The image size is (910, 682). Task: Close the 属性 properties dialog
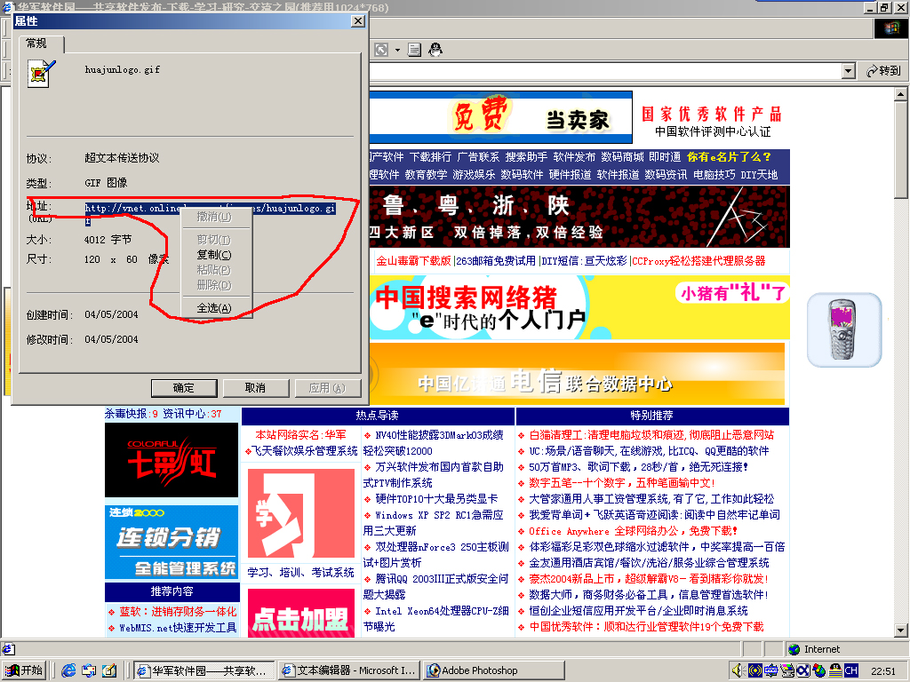click(358, 21)
